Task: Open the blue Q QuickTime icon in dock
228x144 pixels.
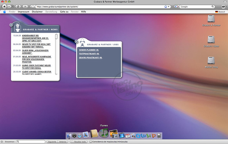Action: pyautogui.click(x=138, y=136)
